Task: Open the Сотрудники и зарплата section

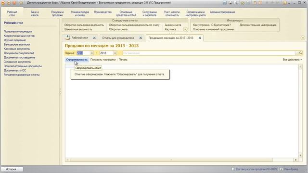Action: click(x=150, y=13)
